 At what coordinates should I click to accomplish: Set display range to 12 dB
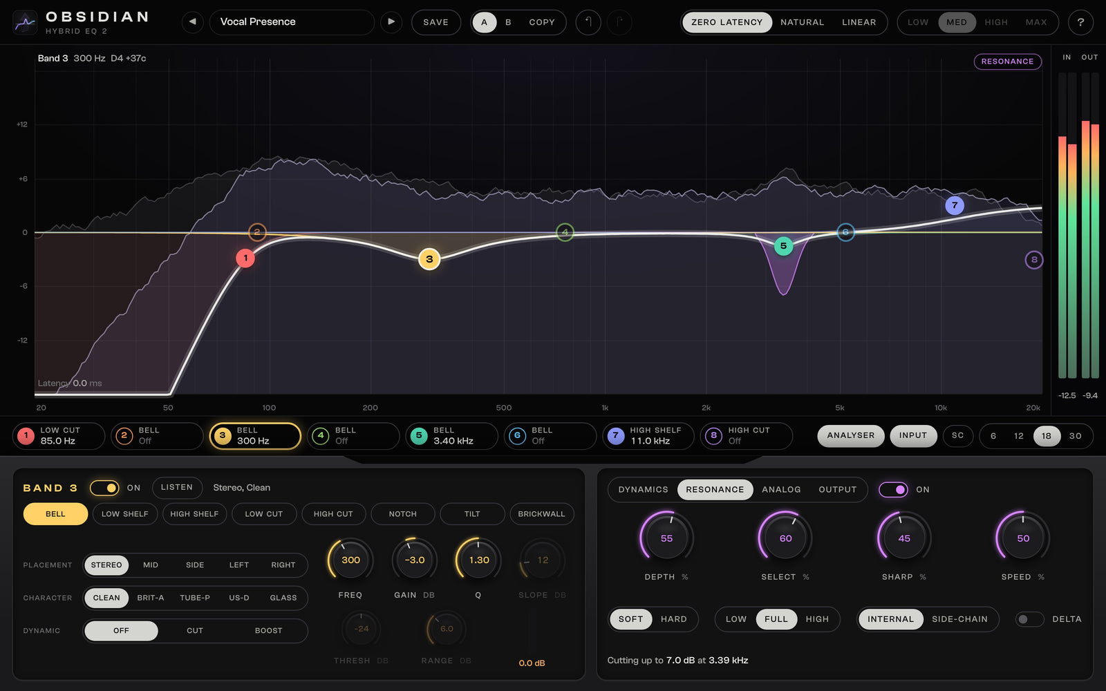pyautogui.click(x=1019, y=436)
